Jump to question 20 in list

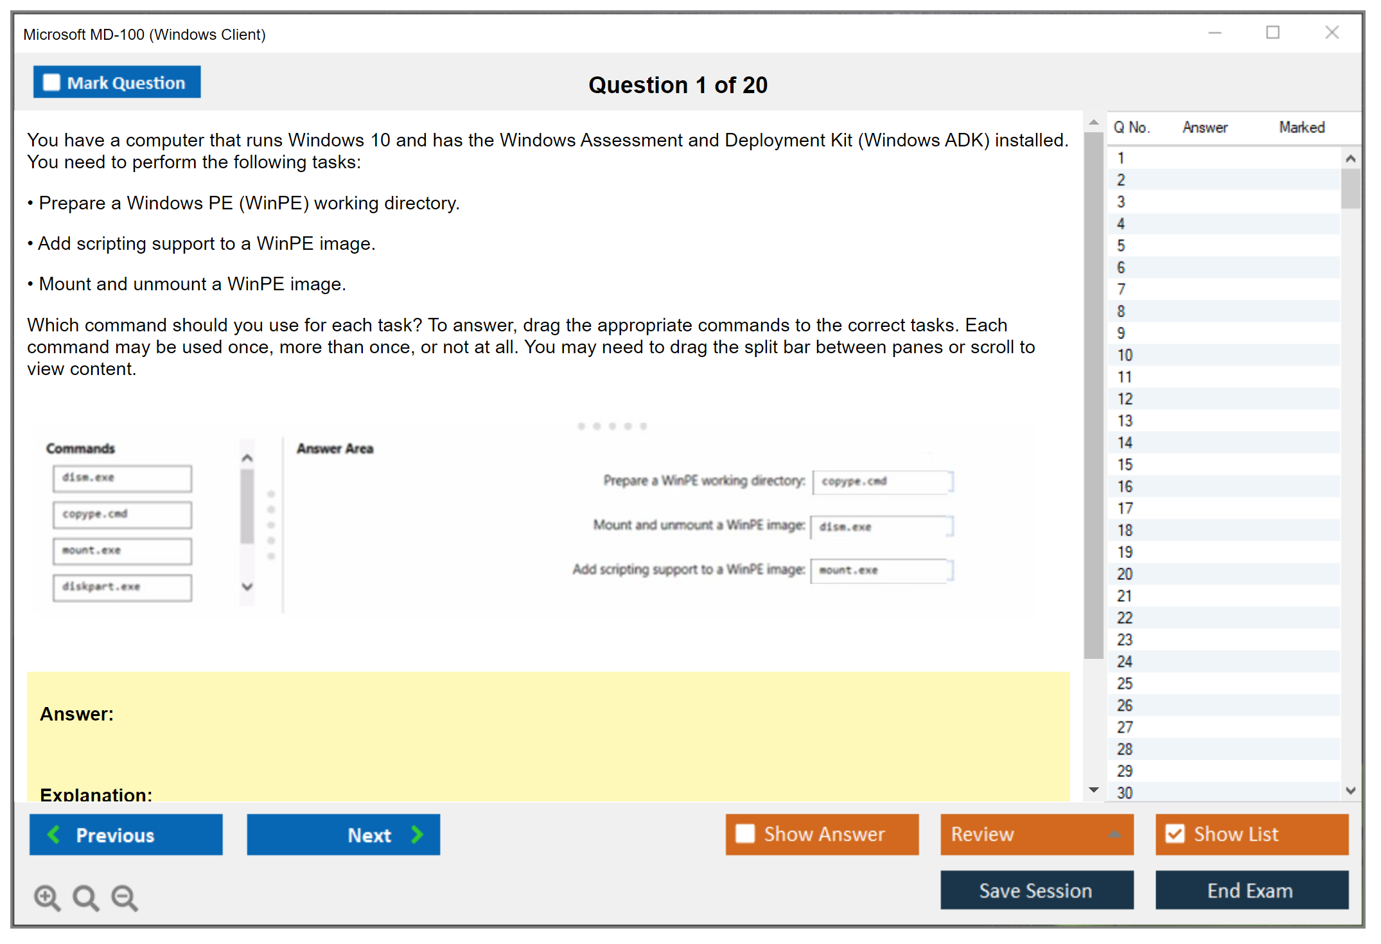(1125, 573)
